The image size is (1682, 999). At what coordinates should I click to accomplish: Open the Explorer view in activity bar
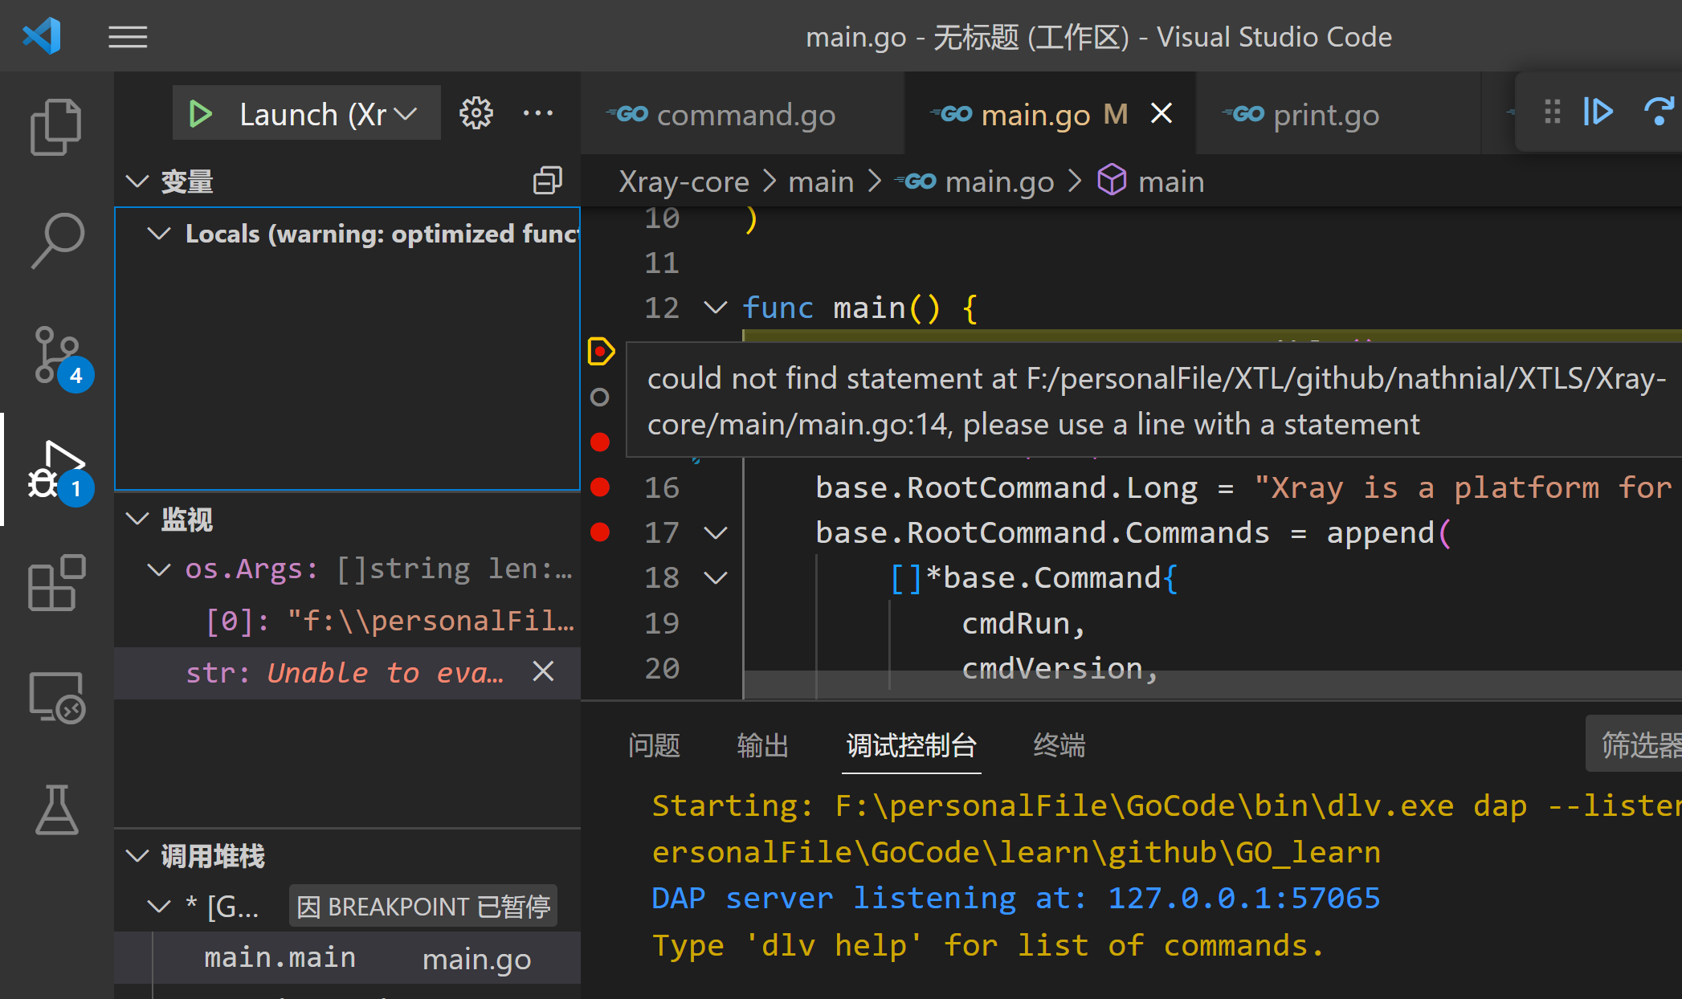(x=55, y=127)
